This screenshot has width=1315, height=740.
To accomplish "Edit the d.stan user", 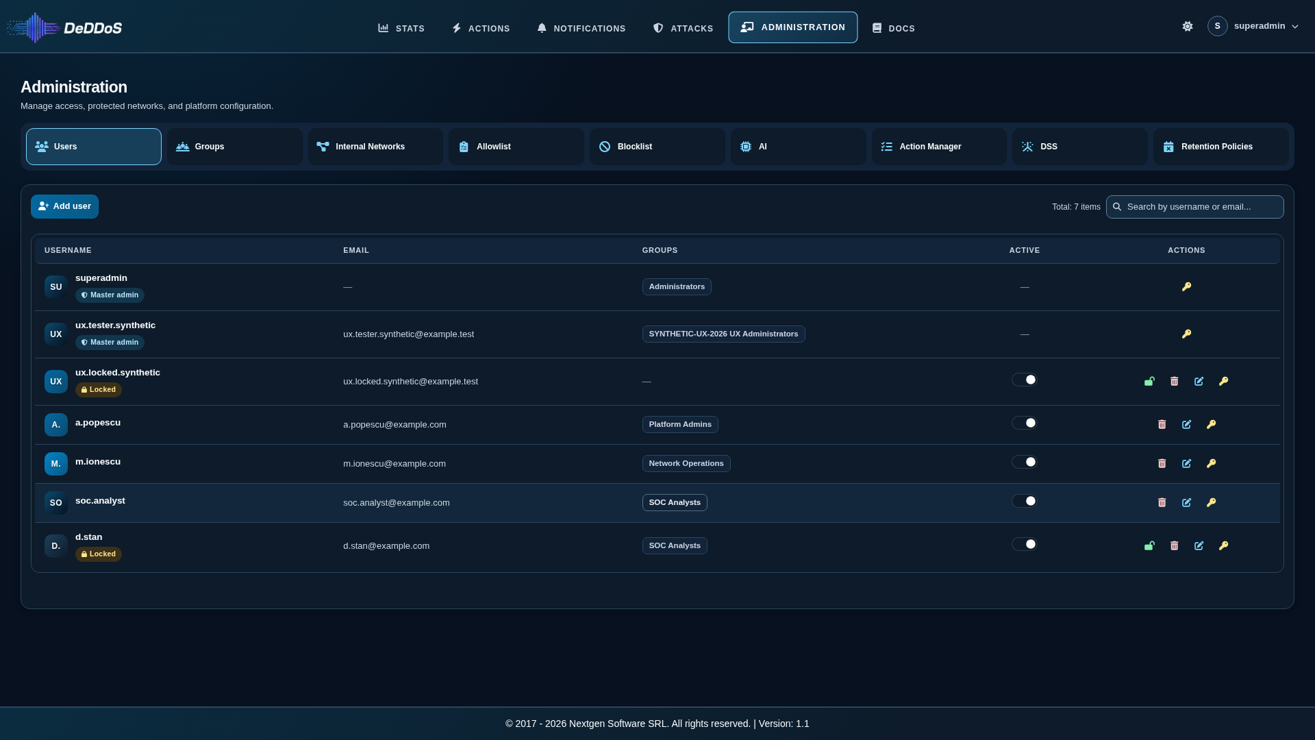I will [1199, 546].
